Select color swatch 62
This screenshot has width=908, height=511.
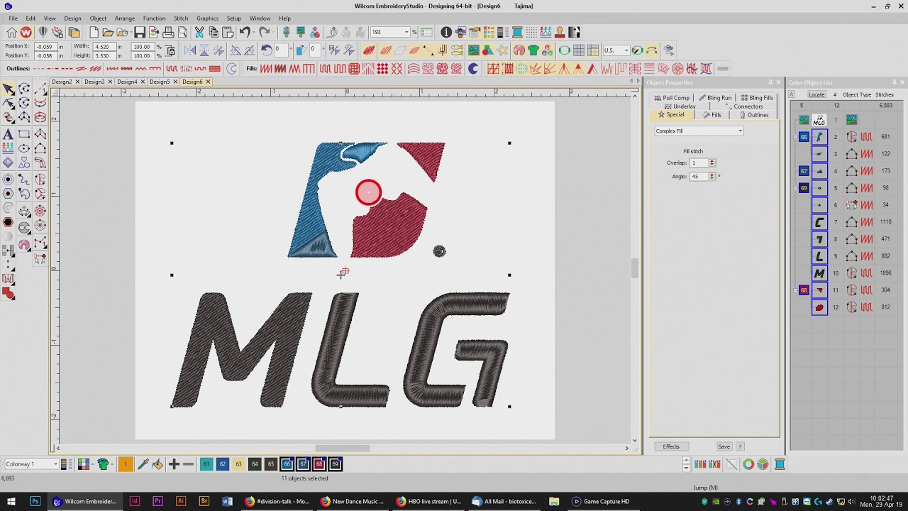[223, 464]
